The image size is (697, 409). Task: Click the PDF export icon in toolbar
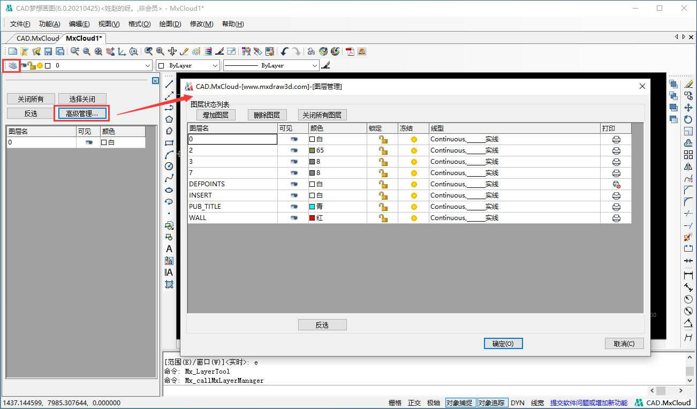(x=350, y=51)
